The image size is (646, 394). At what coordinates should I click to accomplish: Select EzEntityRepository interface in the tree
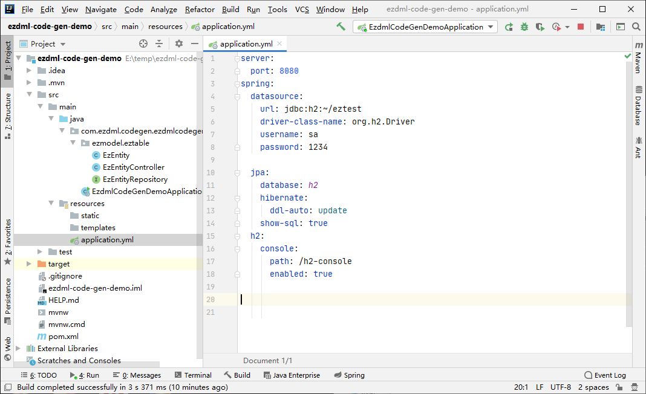tap(135, 179)
